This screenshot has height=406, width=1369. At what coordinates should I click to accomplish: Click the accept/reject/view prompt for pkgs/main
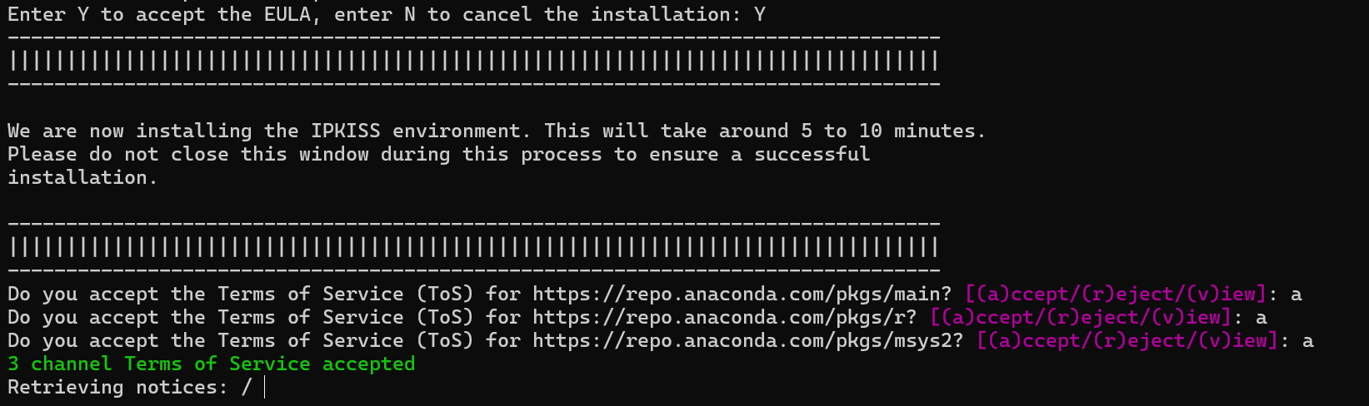1116,294
